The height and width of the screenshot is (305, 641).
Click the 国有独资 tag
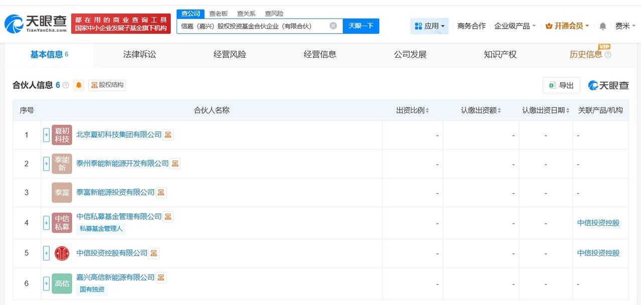point(93,289)
